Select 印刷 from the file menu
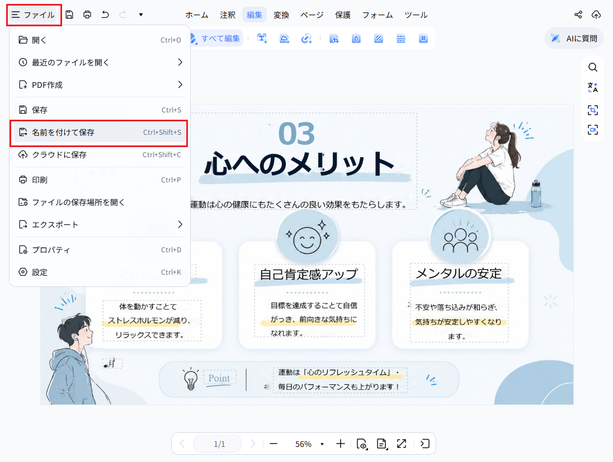This screenshot has width=613, height=462. click(100, 180)
